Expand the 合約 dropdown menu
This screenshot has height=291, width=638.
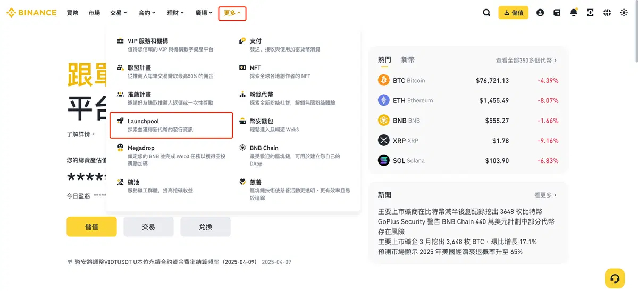[147, 13]
